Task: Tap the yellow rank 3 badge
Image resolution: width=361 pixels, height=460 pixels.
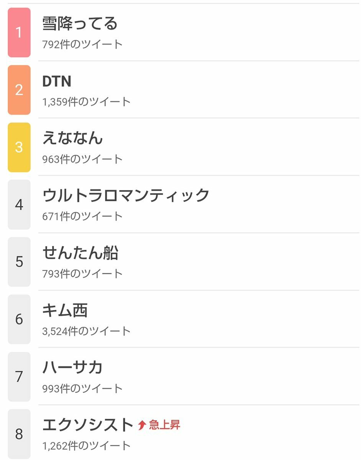Action: click(19, 147)
